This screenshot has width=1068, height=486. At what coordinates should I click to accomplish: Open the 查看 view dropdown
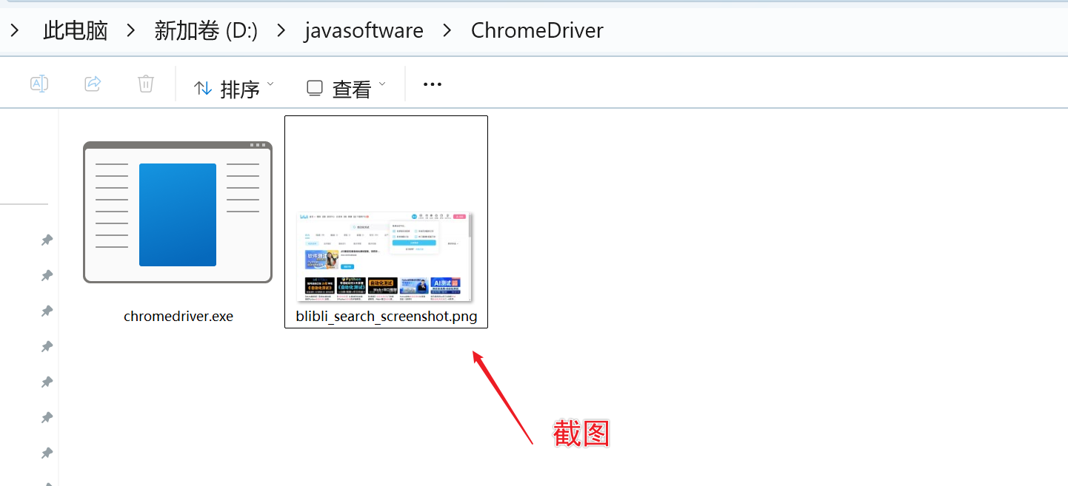point(346,88)
